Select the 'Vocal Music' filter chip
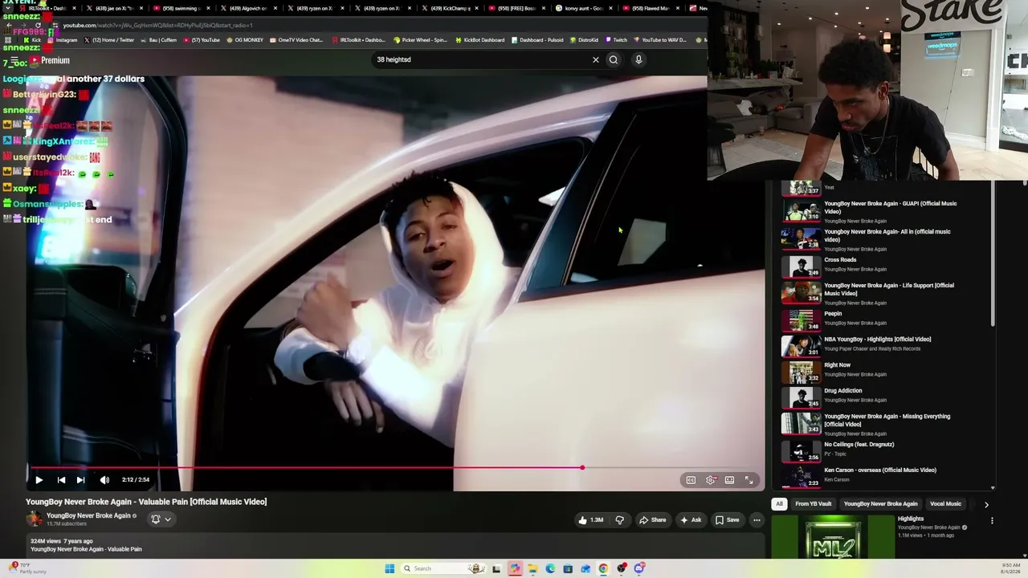 pyautogui.click(x=945, y=504)
